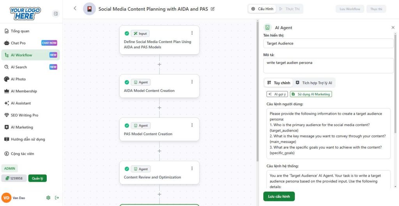The height and width of the screenshot is (206, 399).
Task: Click the AI Agent panel header icon
Action: pyautogui.click(x=268, y=27)
